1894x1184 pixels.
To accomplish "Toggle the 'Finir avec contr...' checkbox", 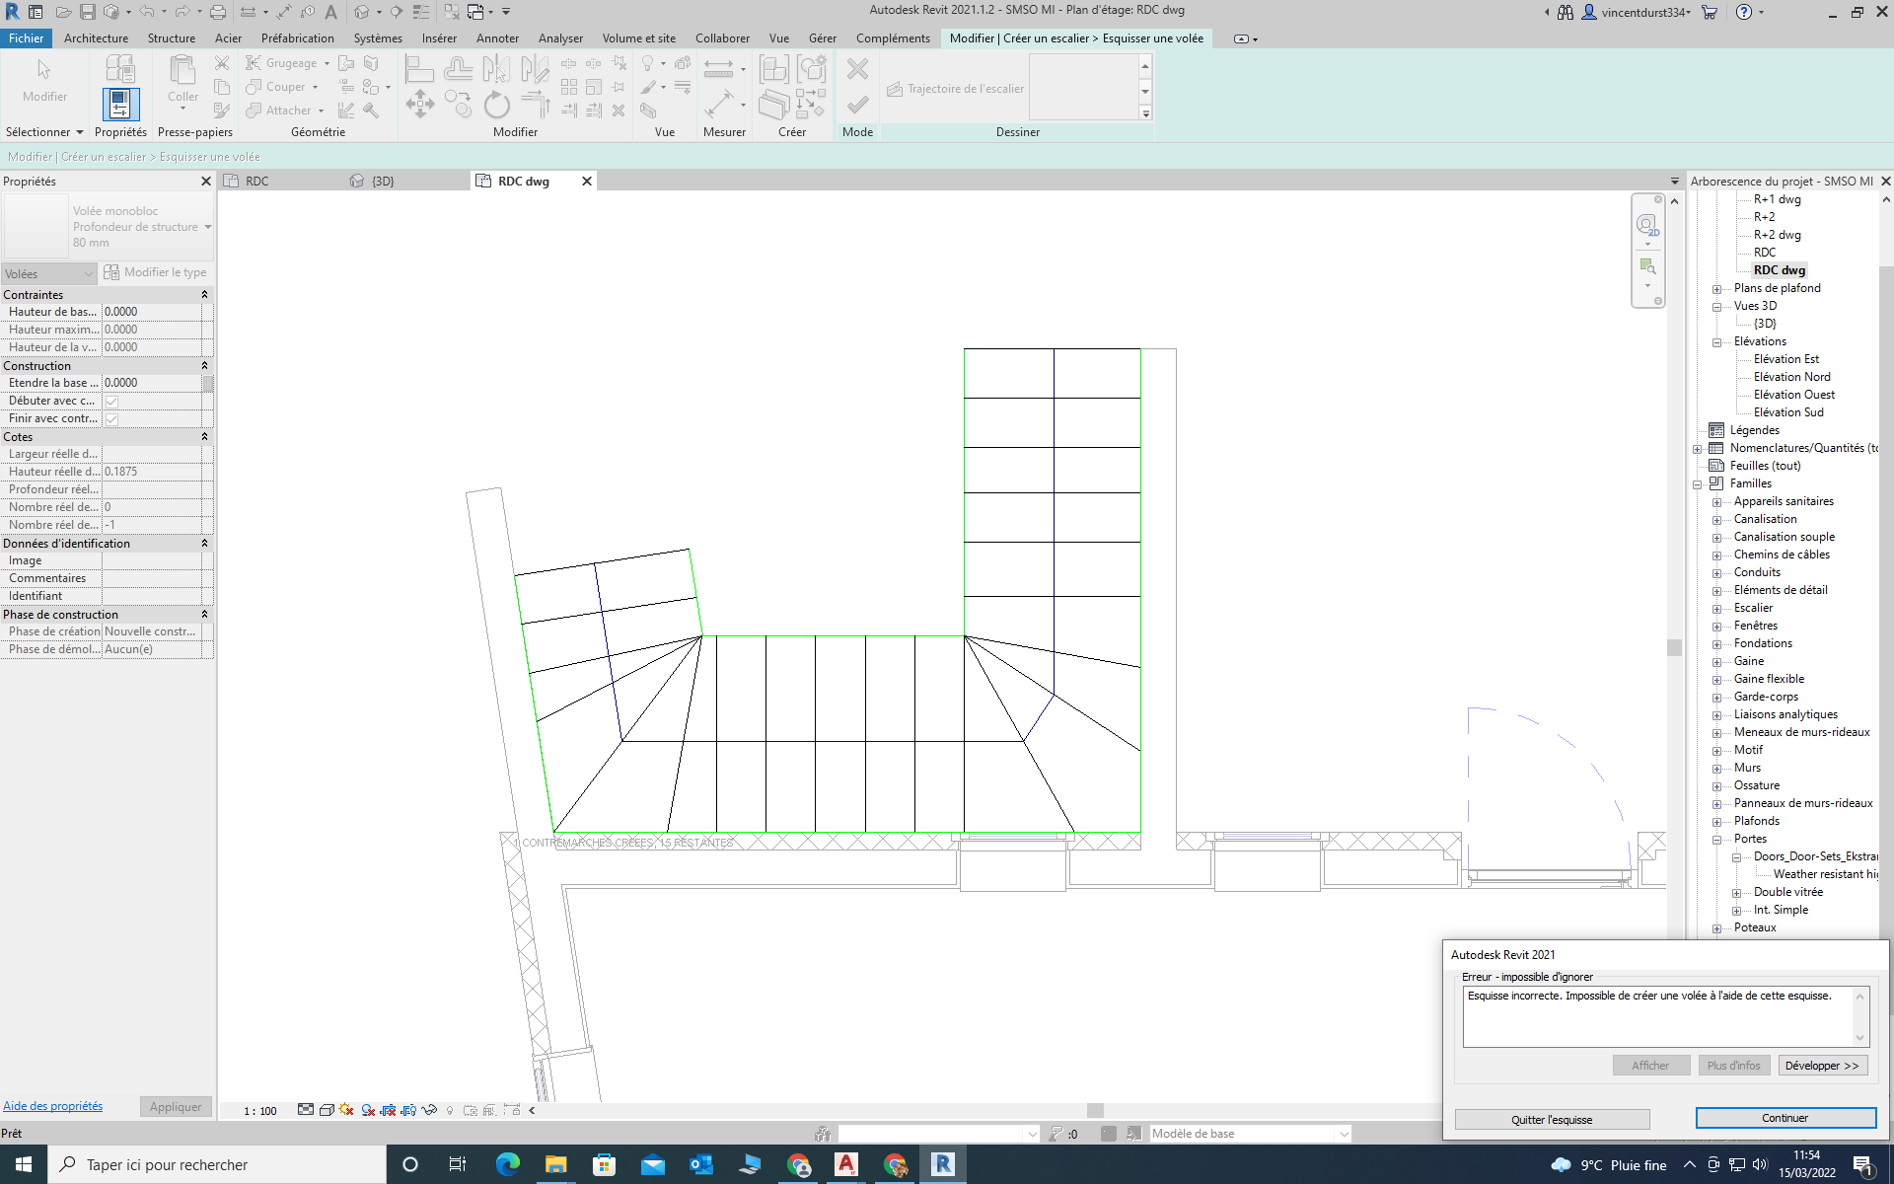I will (111, 419).
